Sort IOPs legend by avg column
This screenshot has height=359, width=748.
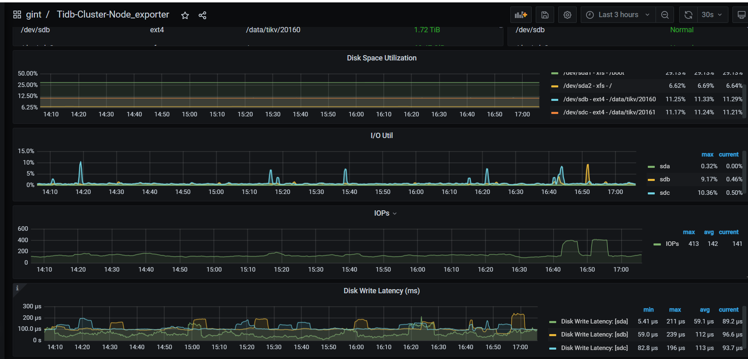[708, 232]
